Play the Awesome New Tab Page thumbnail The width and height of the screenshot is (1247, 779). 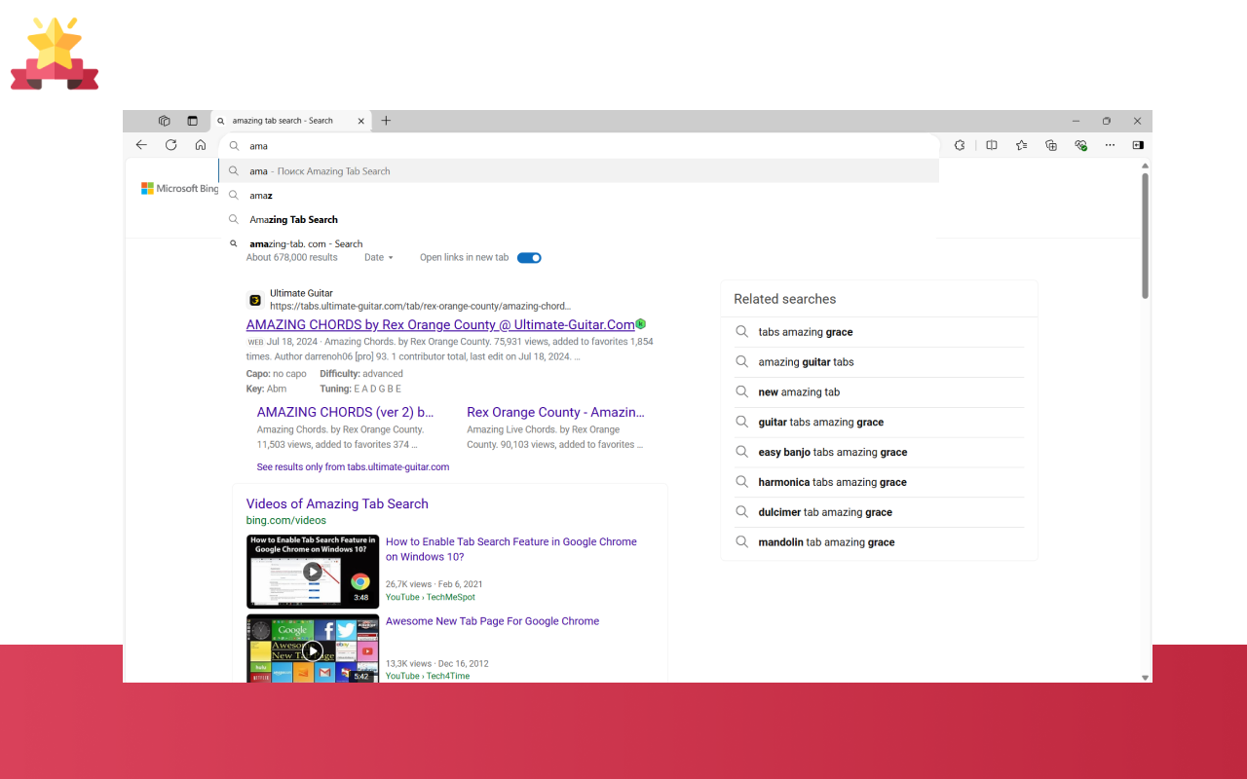point(313,649)
